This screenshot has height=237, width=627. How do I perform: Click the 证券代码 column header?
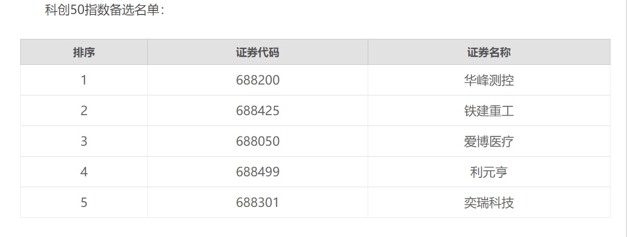(257, 52)
